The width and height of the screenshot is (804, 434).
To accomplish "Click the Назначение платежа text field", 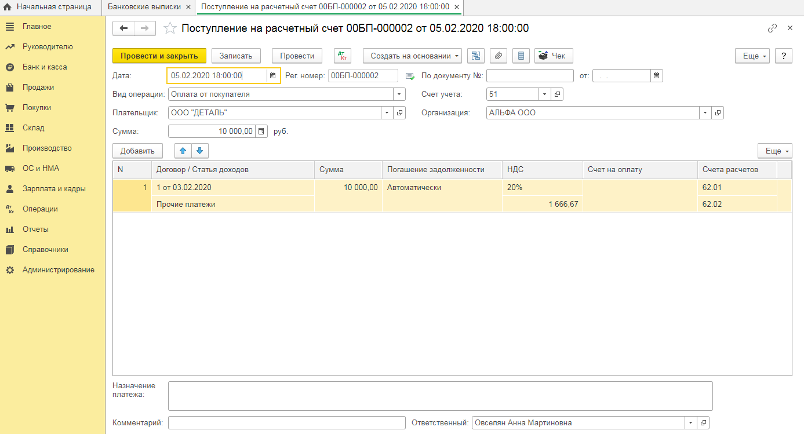I will coord(439,396).
